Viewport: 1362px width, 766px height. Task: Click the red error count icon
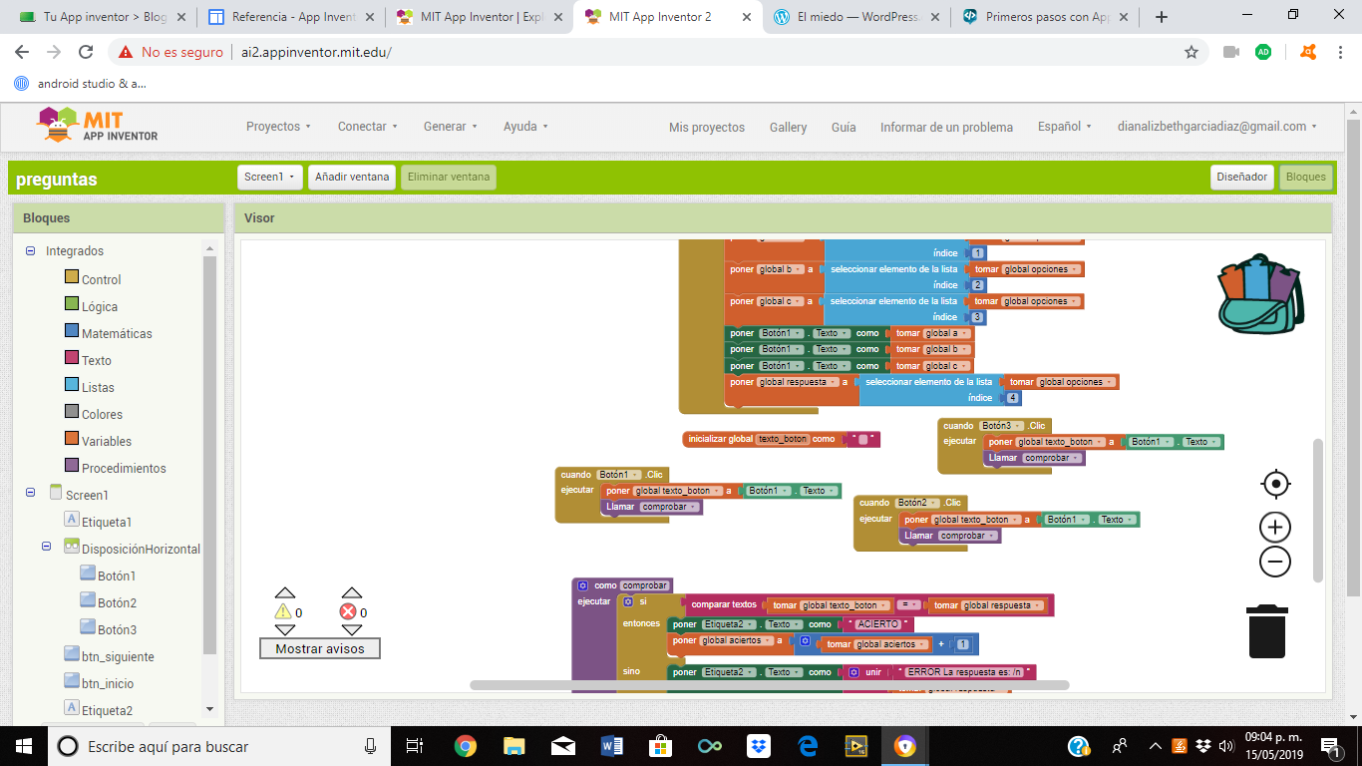[x=348, y=612]
